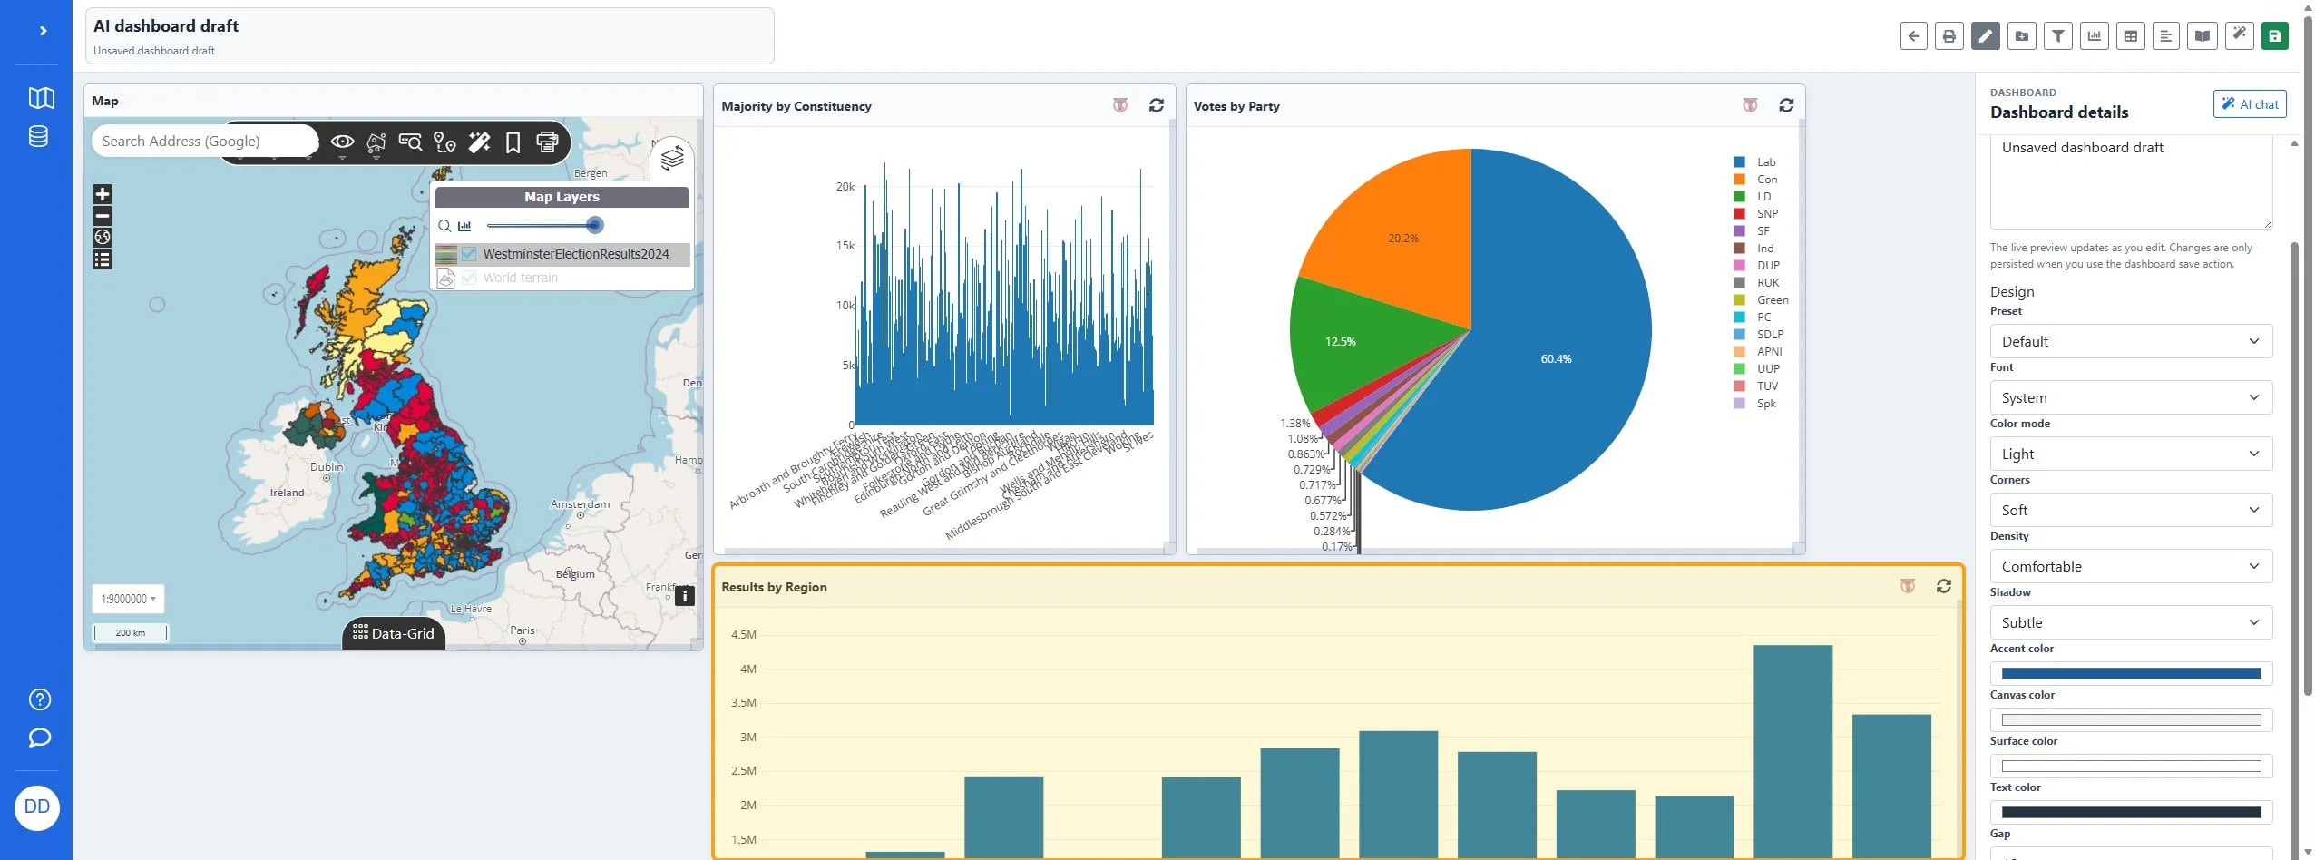Click the pink icon on Majority by Constituency
This screenshot has width=2315, height=860.
[x=1120, y=105]
